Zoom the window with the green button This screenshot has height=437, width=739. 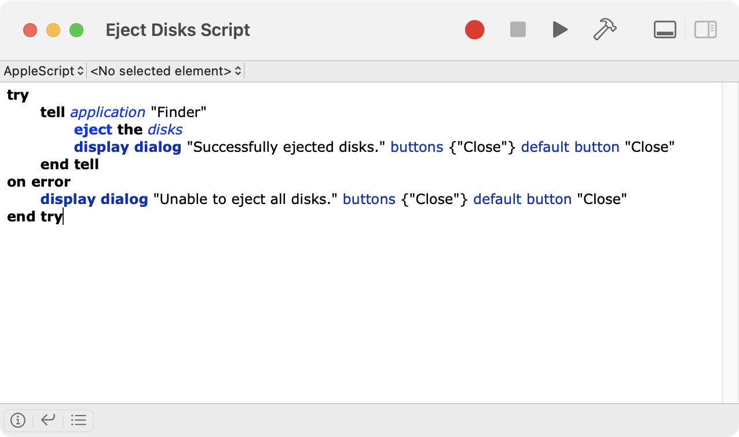(x=76, y=30)
